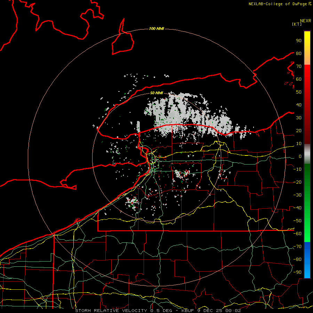Click the [KT] units label
The image size is (313, 313).
click(x=297, y=24)
